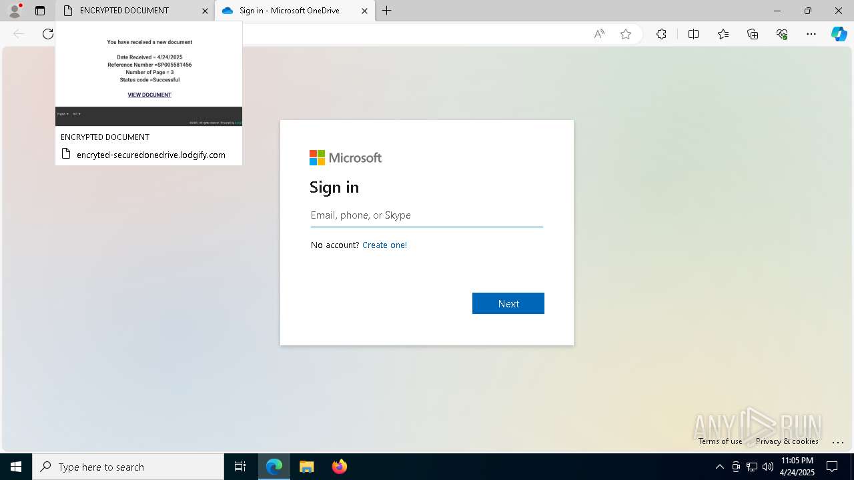Open the tab actions menu icon
The width and height of the screenshot is (854, 480).
point(40,11)
